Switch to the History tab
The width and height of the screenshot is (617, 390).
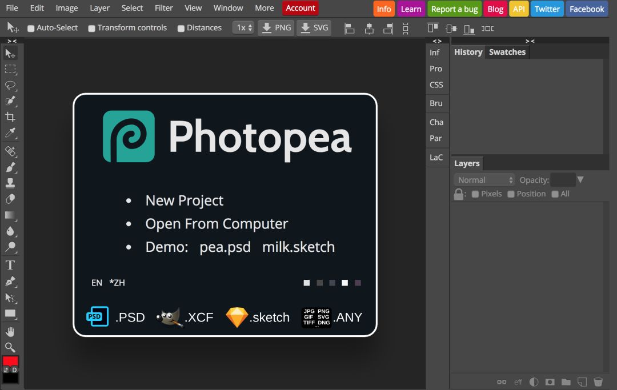click(x=468, y=52)
